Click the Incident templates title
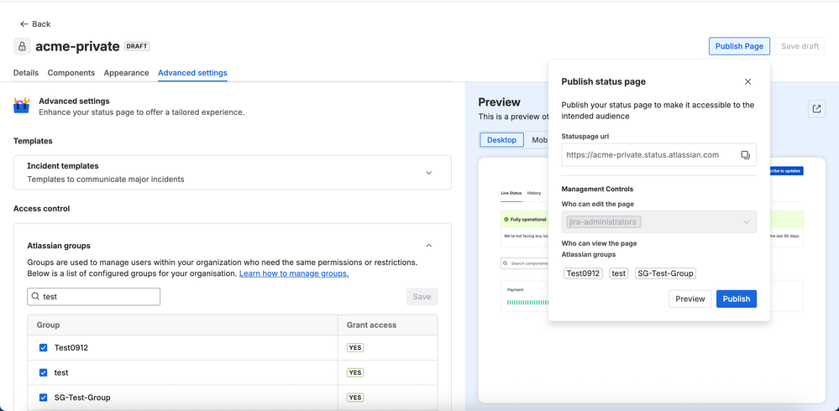The width and height of the screenshot is (839, 411). (x=63, y=166)
